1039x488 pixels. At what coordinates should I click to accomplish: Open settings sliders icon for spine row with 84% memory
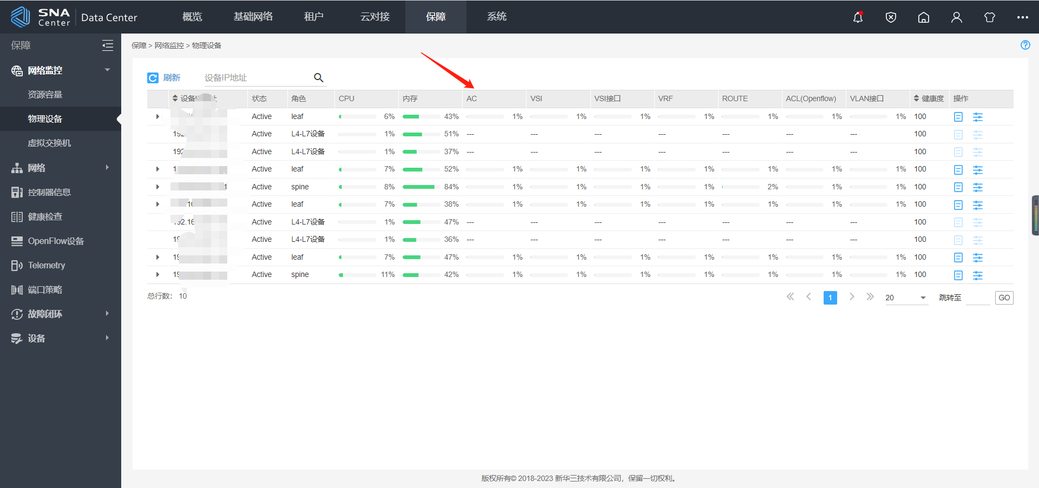(x=978, y=187)
